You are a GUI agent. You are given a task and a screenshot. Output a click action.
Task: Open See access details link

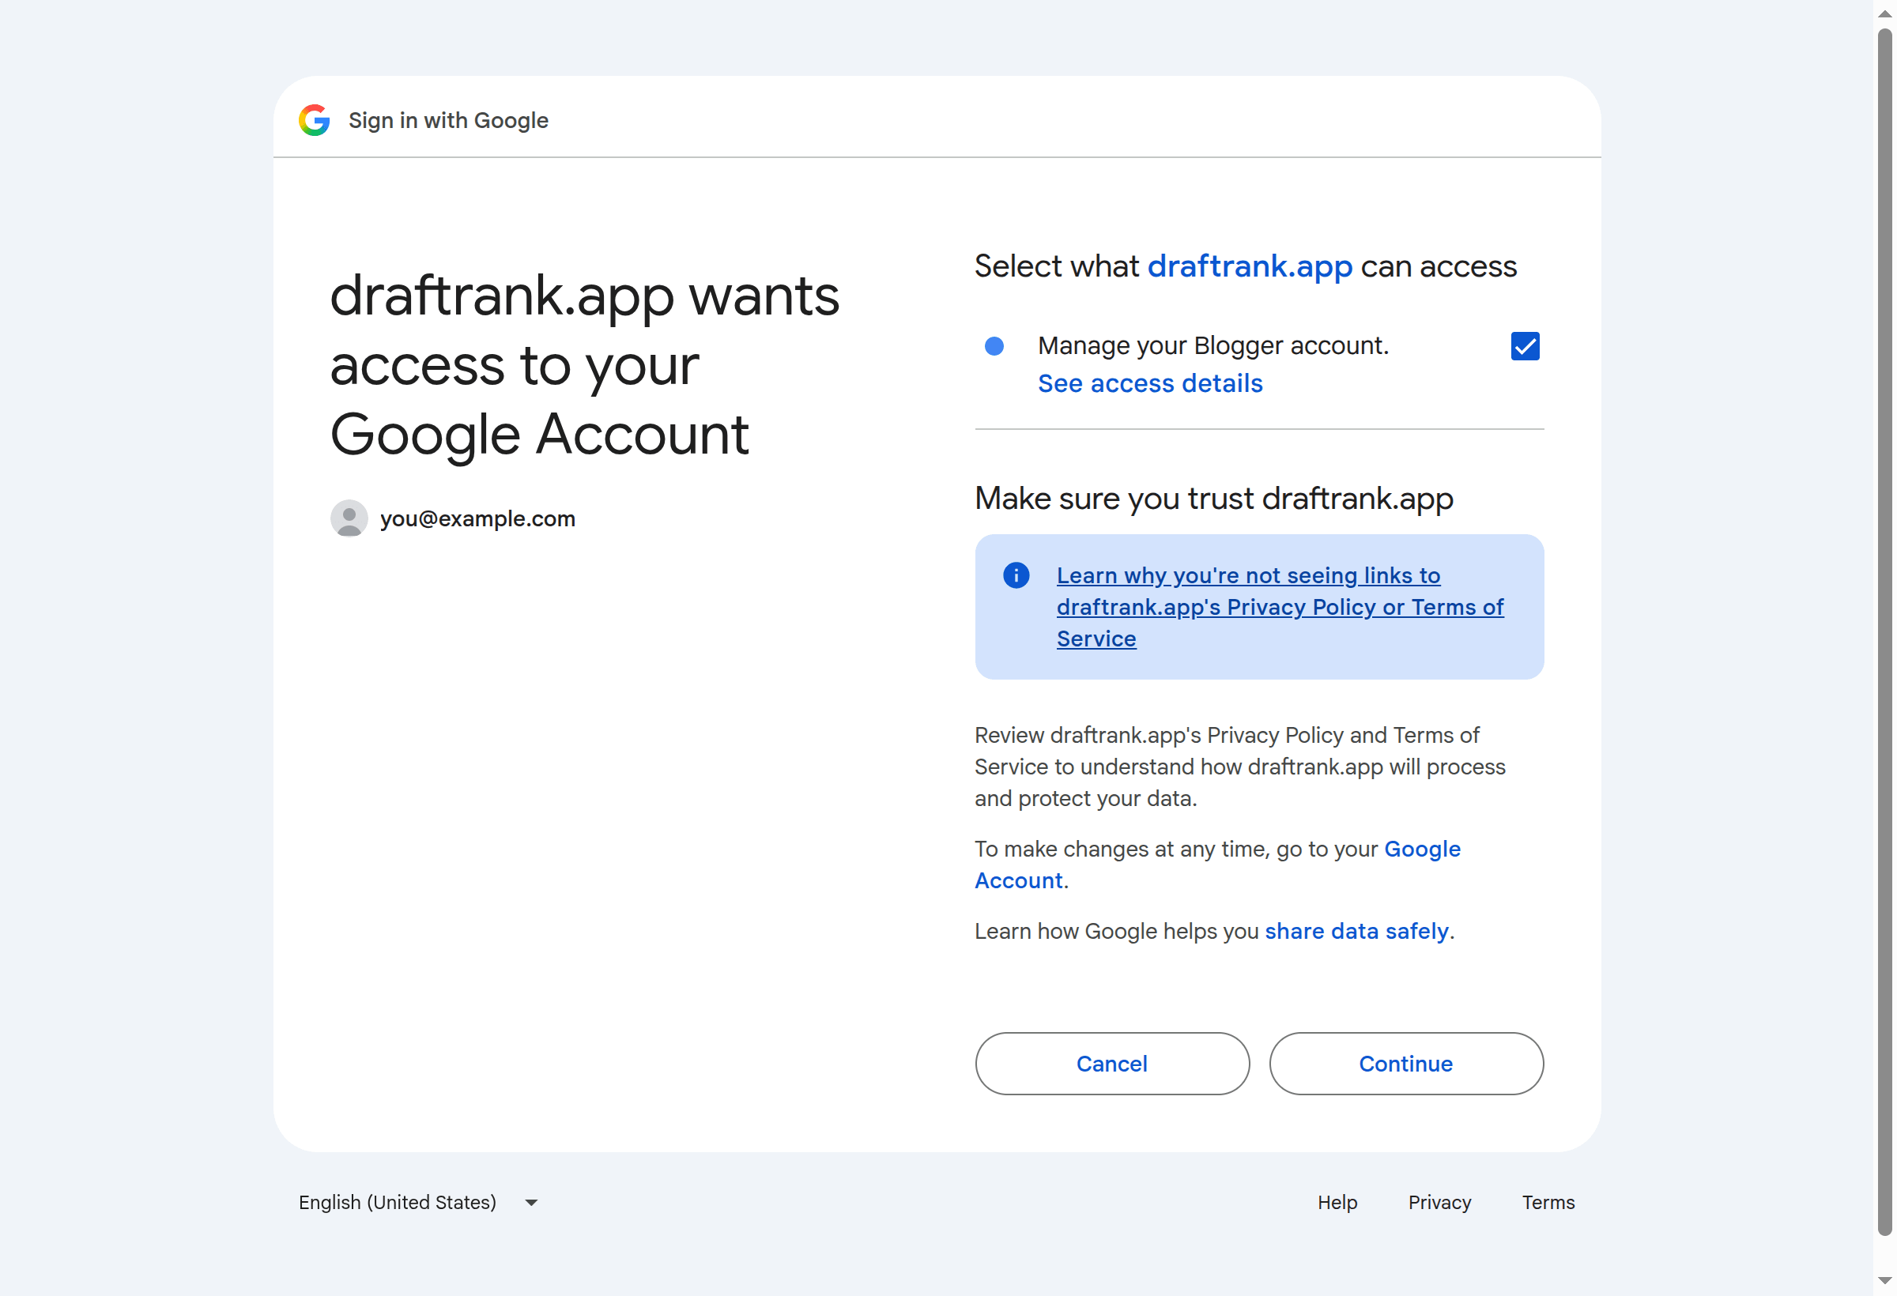point(1150,383)
